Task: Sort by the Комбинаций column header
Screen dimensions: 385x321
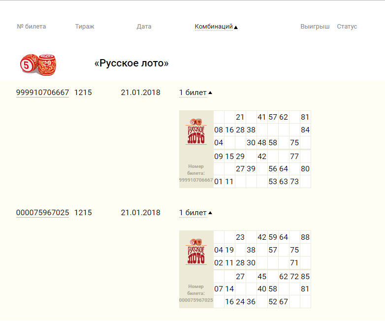Action: 214,27
